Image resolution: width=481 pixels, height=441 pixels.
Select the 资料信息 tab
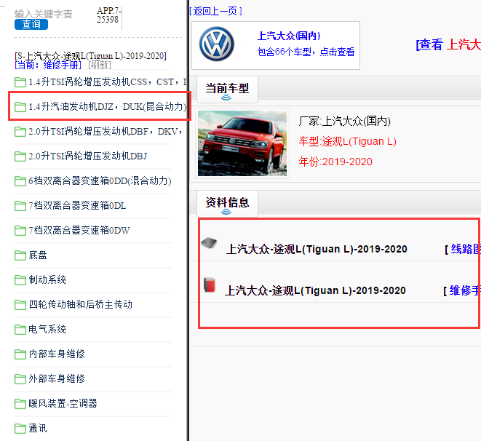(x=227, y=203)
